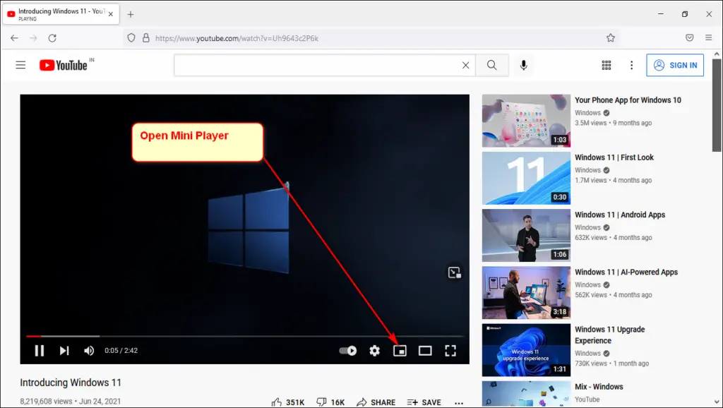The width and height of the screenshot is (723, 408).
Task: Click the picture-in-picture overlay icon
Action: (454, 272)
